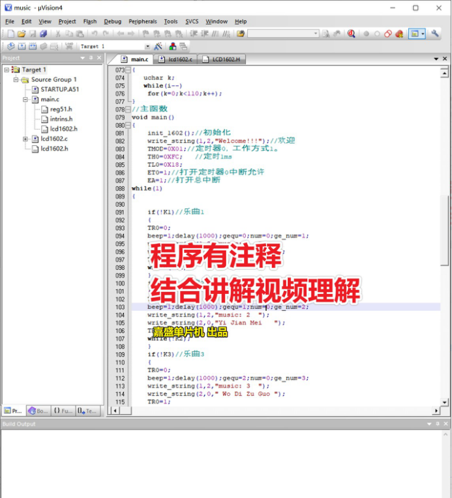Download to flash LOAD icon

pyautogui.click(x=69, y=46)
